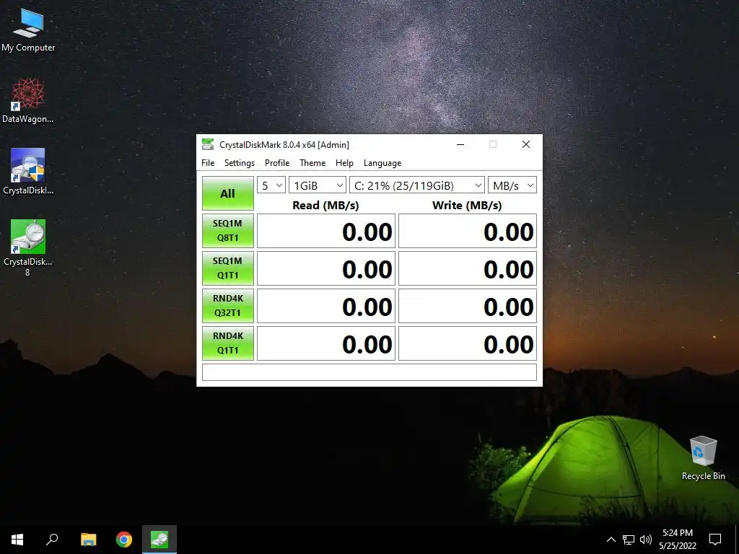Open File Explorer from taskbar
The image size is (739, 554).
[x=88, y=540]
